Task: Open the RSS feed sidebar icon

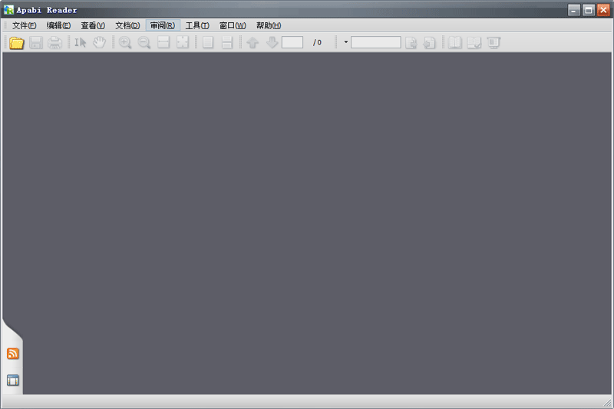Action: [12, 354]
